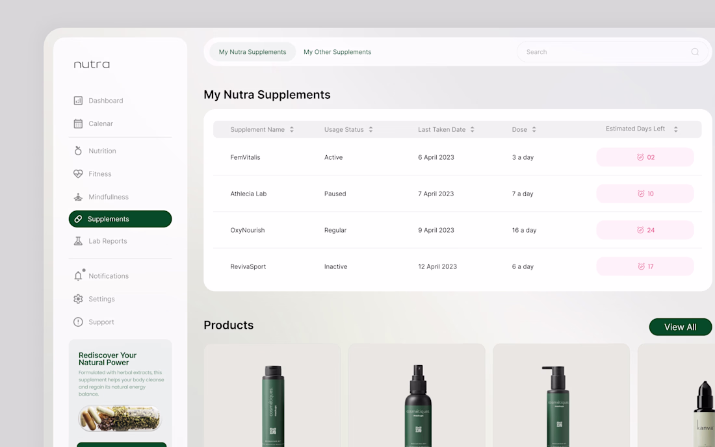Click the Fitness heart icon
The height and width of the screenshot is (447, 715).
coord(78,173)
